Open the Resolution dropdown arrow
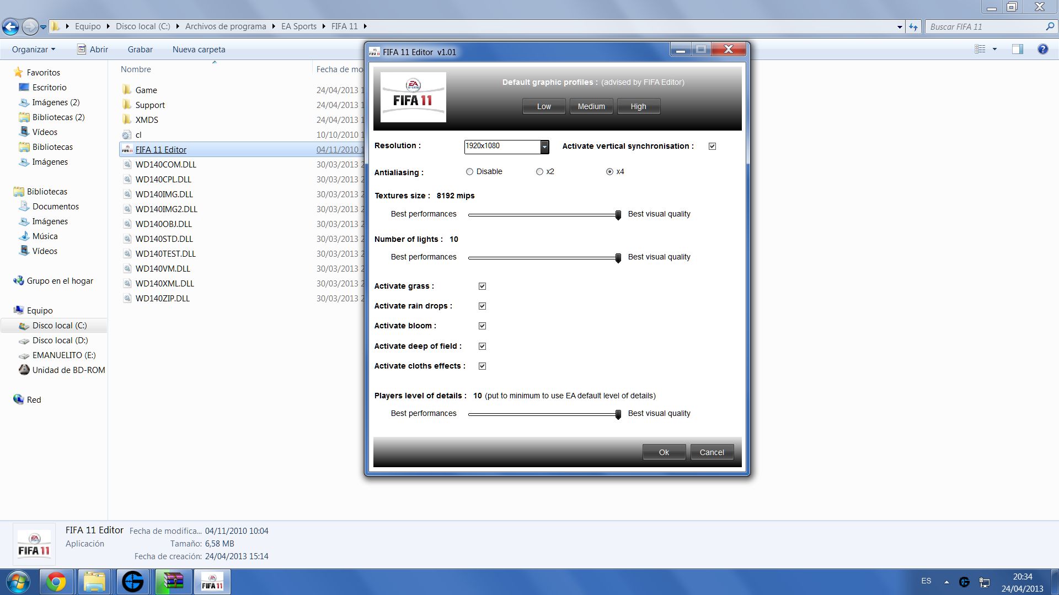This screenshot has height=595, width=1059. click(544, 147)
